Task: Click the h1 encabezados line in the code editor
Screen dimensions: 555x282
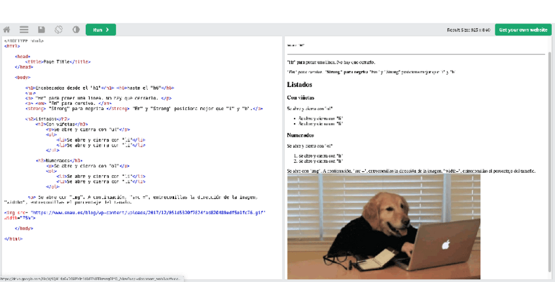Action: click(x=98, y=87)
